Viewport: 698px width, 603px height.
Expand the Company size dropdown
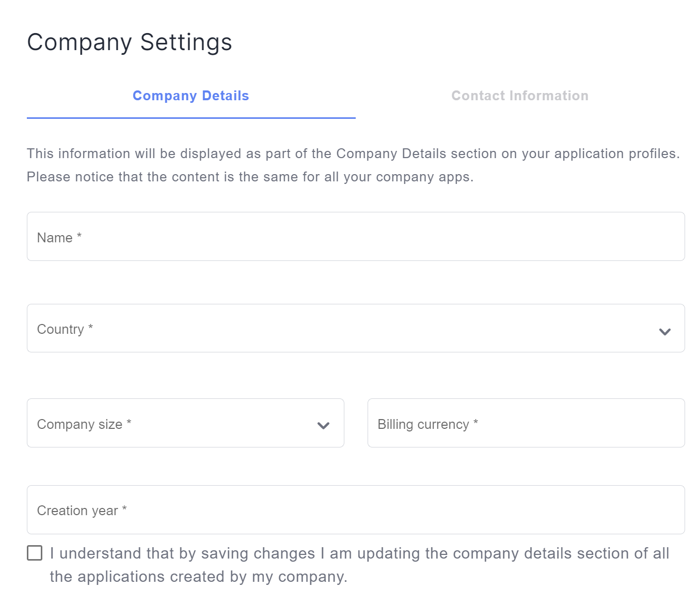pos(185,423)
